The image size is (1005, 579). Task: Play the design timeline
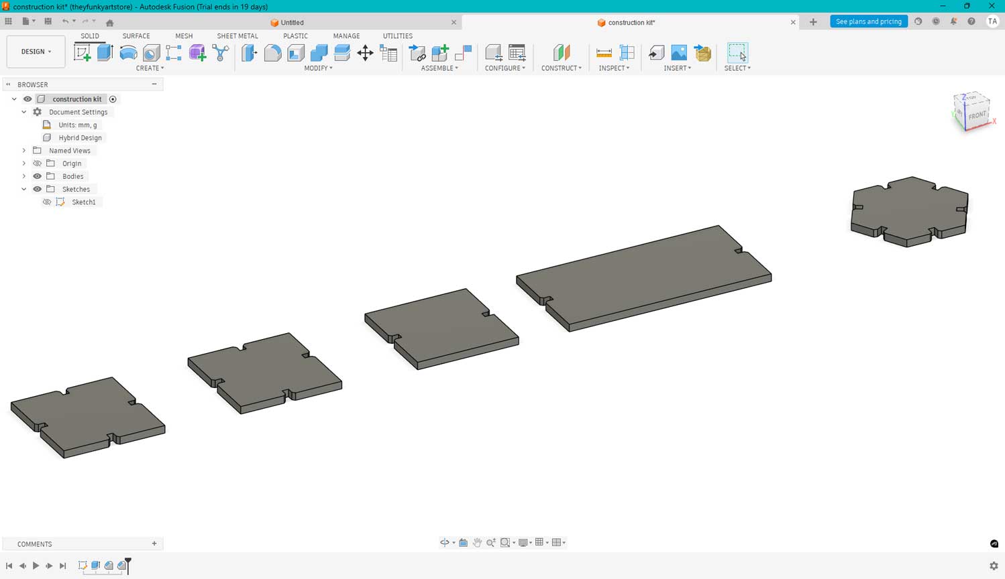pyautogui.click(x=36, y=566)
